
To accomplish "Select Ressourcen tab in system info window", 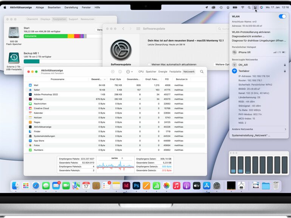I will [87, 19].
